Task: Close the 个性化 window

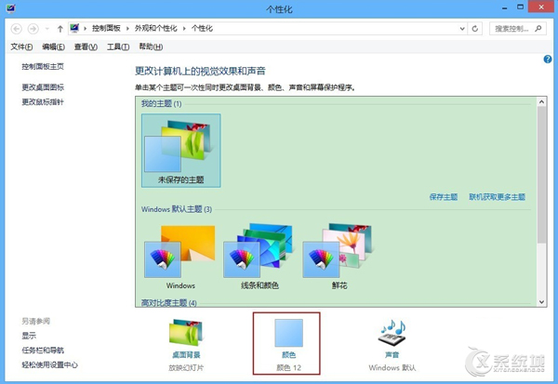Action: click(541, 7)
